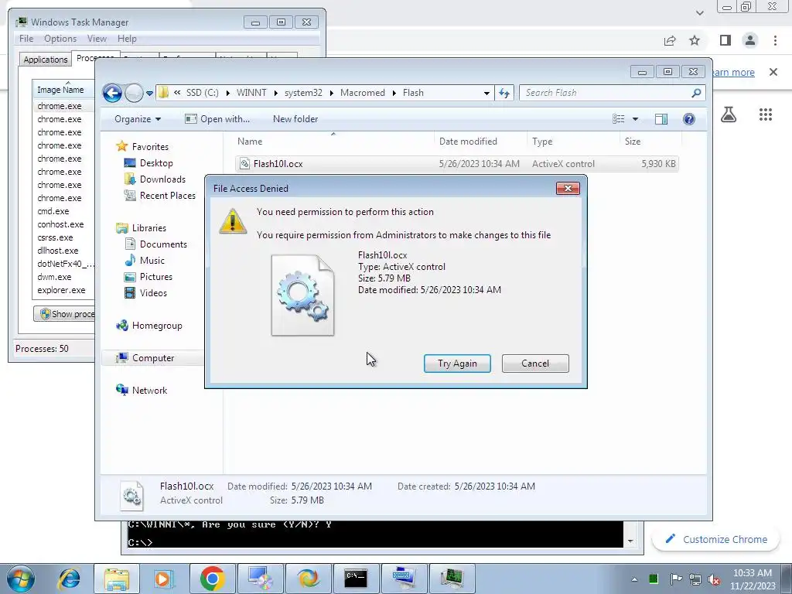Expand the view options dropdown arrow
This screenshot has width=792, height=594.
(x=636, y=119)
